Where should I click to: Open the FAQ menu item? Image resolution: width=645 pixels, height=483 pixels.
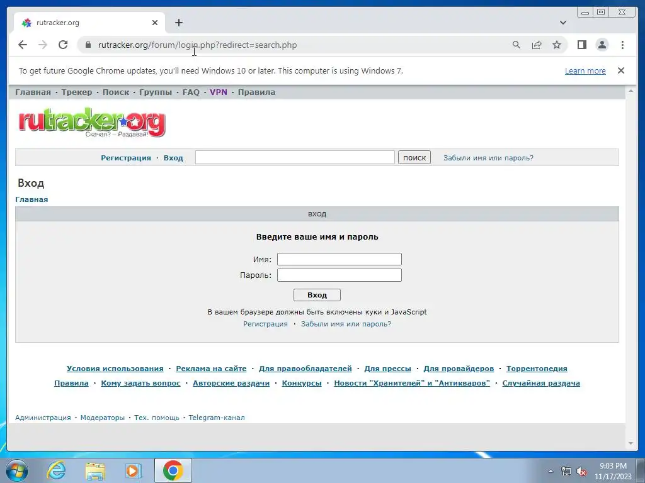click(x=191, y=92)
